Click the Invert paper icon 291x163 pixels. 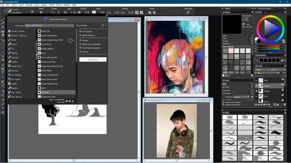point(244,24)
